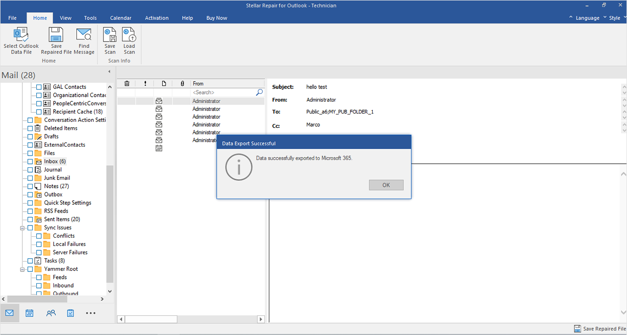This screenshot has height=335, width=627.
Task: Show more navigation options (three dots)
Action: (91, 313)
